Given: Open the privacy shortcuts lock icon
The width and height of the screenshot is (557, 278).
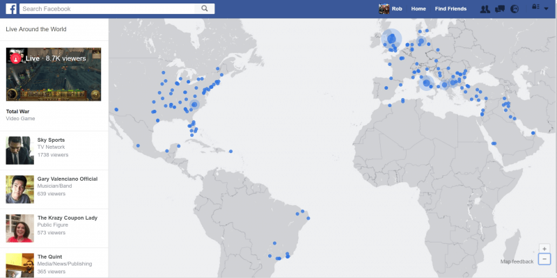Looking at the screenshot, I should (x=535, y=7).
